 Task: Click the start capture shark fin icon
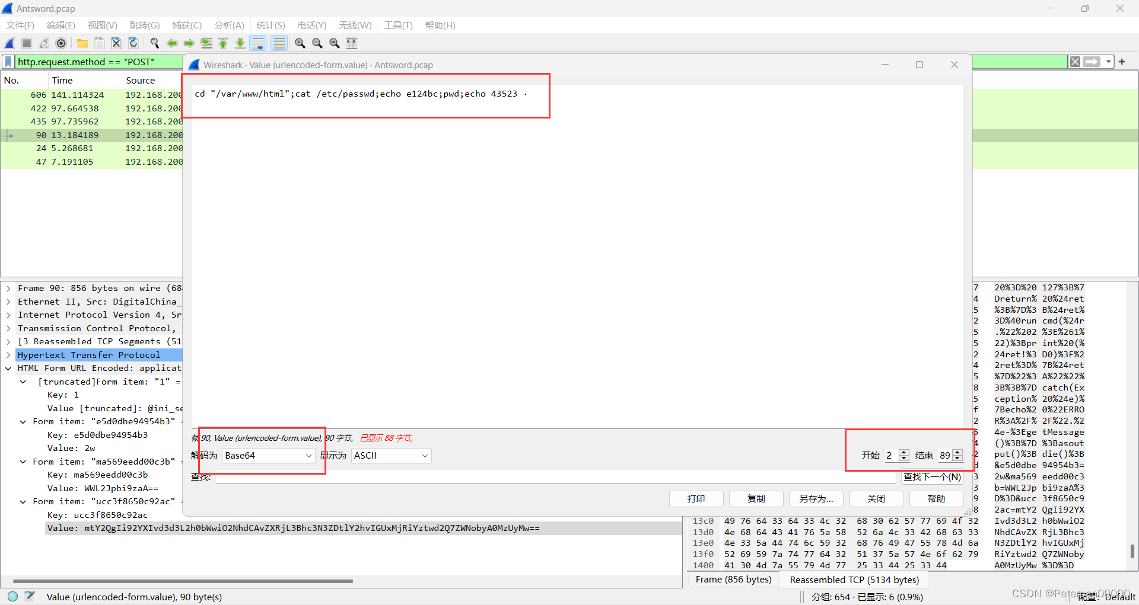pos(9,43)
